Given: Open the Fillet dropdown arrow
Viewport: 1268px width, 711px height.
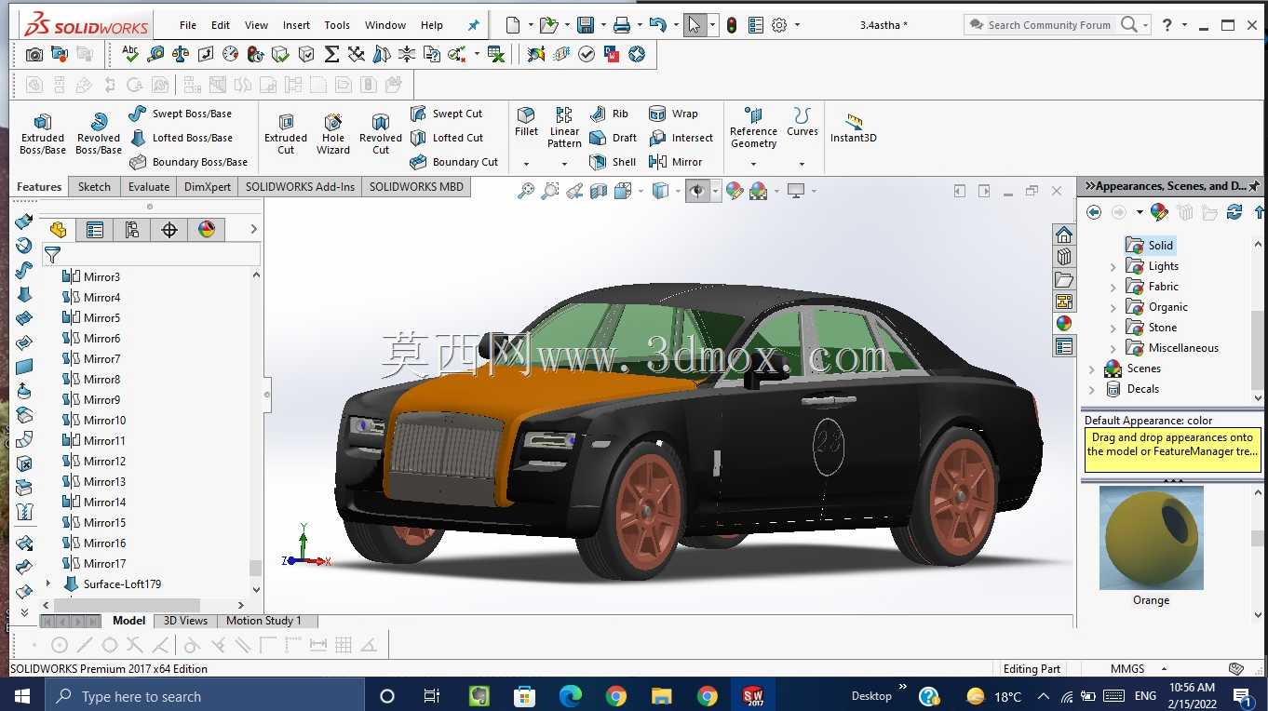Looking at the screenshot, I should coord(526,164).
